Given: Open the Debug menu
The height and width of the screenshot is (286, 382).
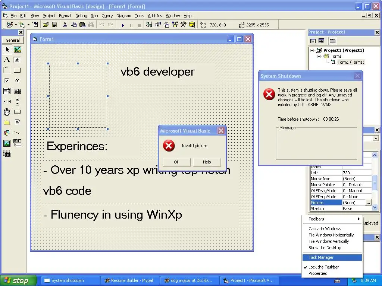Looking at the screenshot, I should click(x=81, y=16).
